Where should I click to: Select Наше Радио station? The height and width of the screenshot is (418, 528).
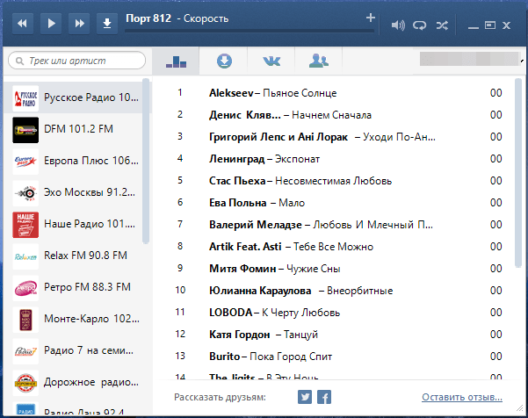[74, 225]
